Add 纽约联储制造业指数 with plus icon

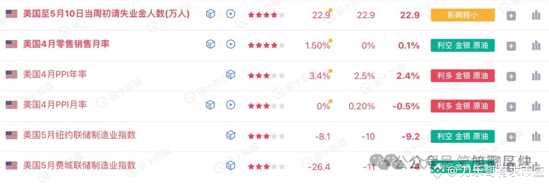[x=511, y=137]
